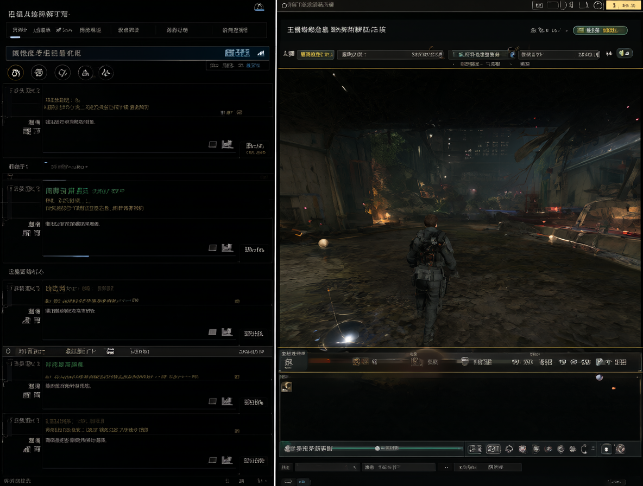
Task: Click the chart icon in the bottom left-panel card
Action: click(227, 460)
